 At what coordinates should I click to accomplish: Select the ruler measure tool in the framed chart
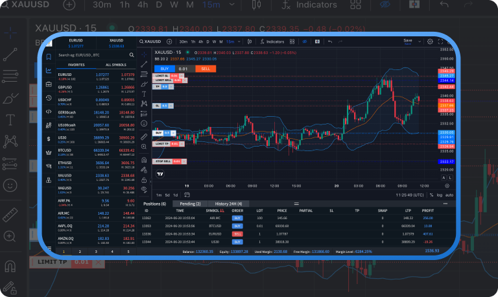(144, 137)
